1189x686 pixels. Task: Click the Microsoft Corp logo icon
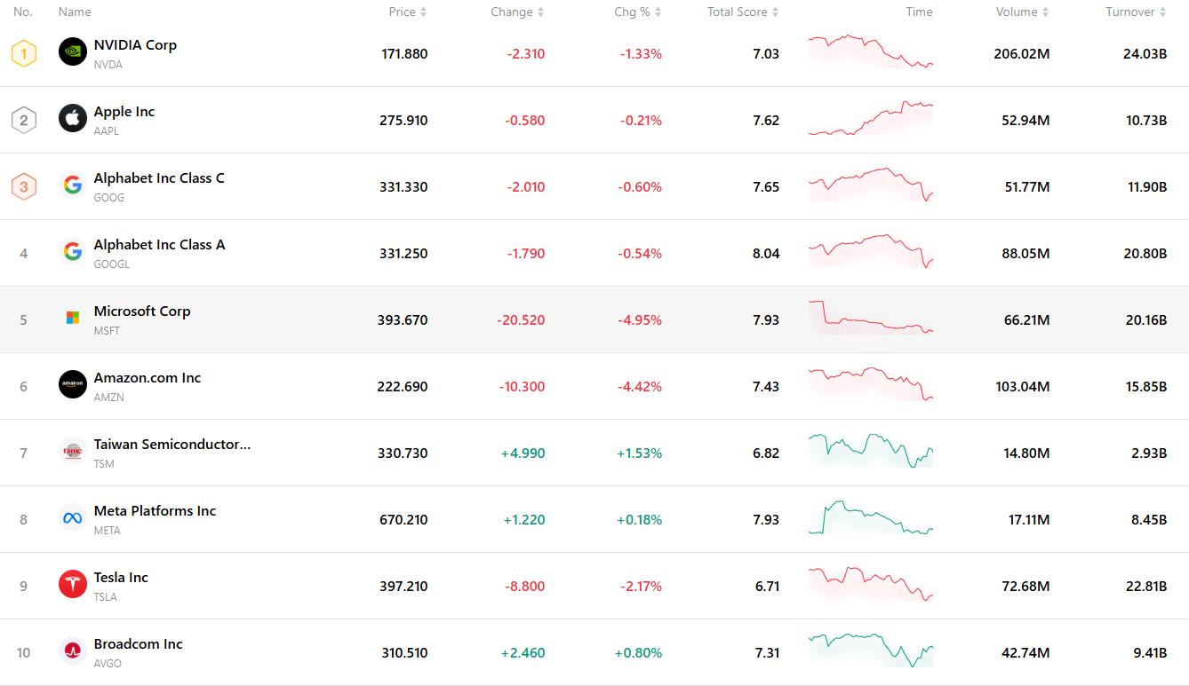[73, 318]
